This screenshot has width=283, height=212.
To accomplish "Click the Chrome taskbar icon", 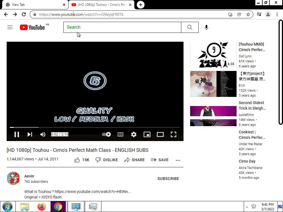I will click(58, 206).
